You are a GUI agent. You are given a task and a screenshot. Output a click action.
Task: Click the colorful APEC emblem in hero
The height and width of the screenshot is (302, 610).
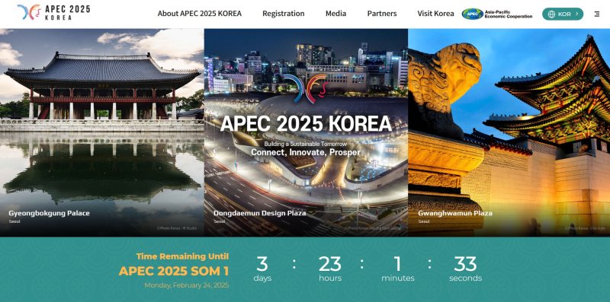pos(306,88)
